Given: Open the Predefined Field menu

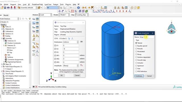Looking at the screenshot, I should (x=37, y=5).
